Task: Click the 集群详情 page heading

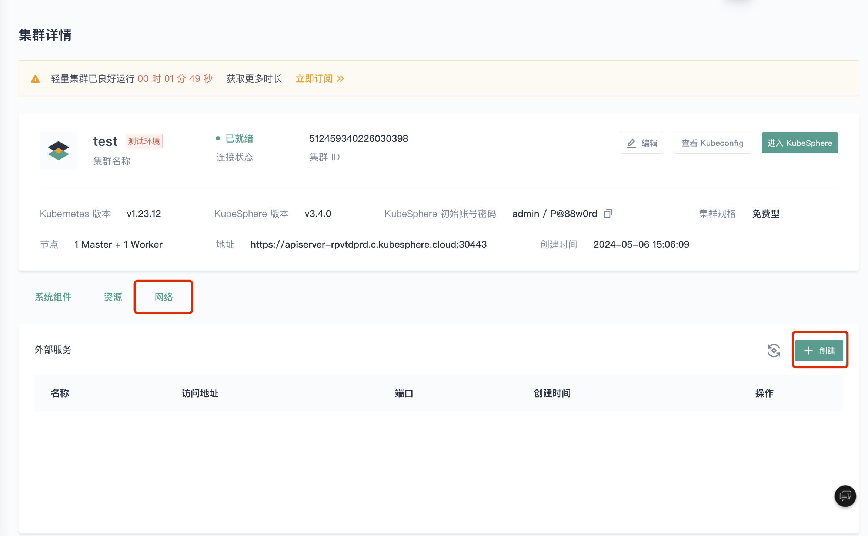Action: pos(45,35)
